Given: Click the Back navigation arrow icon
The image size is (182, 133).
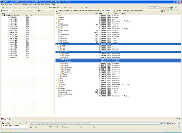Looking at the screenshot, I should [x=85, y=7].
